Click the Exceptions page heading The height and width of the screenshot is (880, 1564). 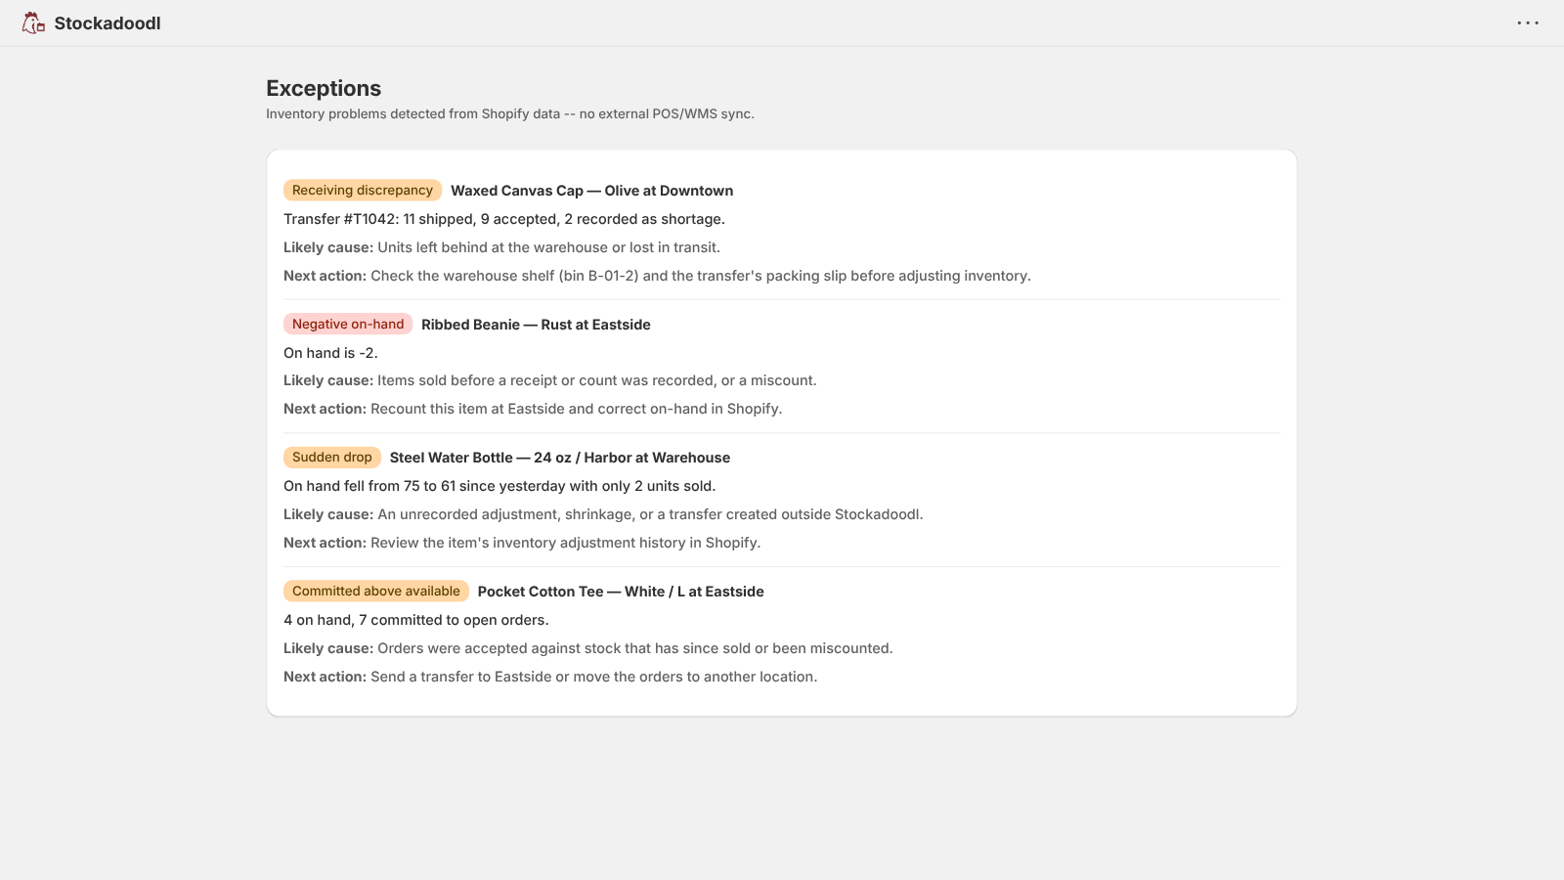[x=324, y=88]
